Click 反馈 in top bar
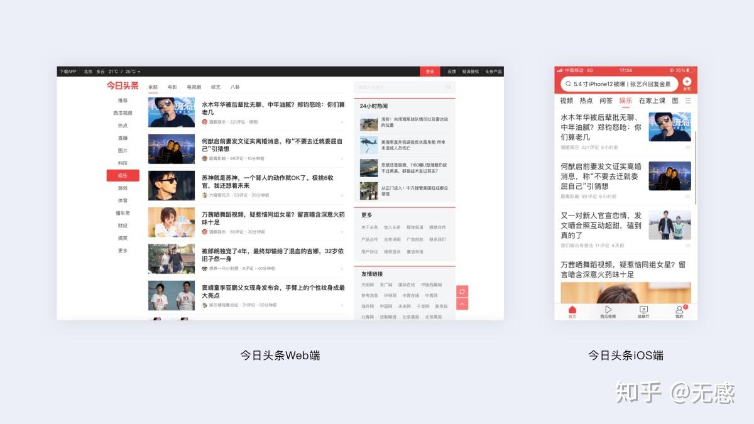754x424 pixels. pos(452,72)
